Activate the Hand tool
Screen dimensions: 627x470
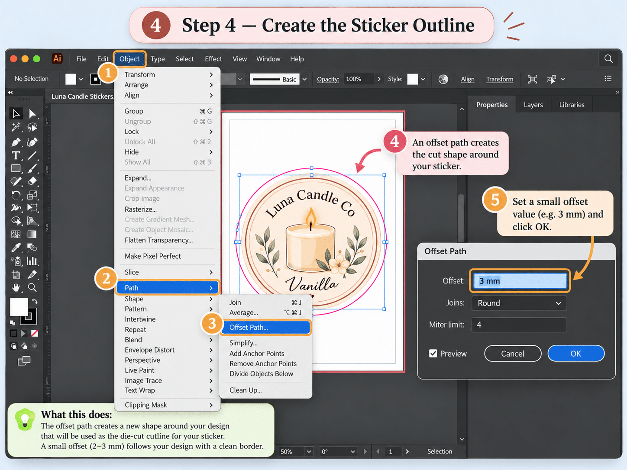pos(16,287)
